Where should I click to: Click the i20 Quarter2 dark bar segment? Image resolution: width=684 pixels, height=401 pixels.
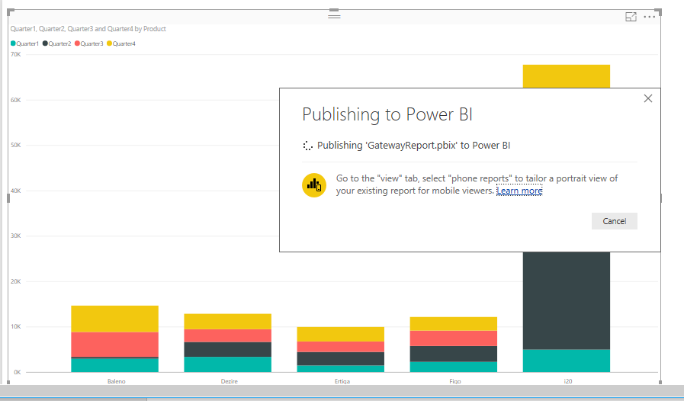(567, 300)
